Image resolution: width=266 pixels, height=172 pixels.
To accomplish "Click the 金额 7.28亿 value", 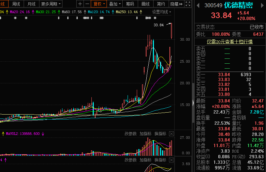I will [257, 112].
